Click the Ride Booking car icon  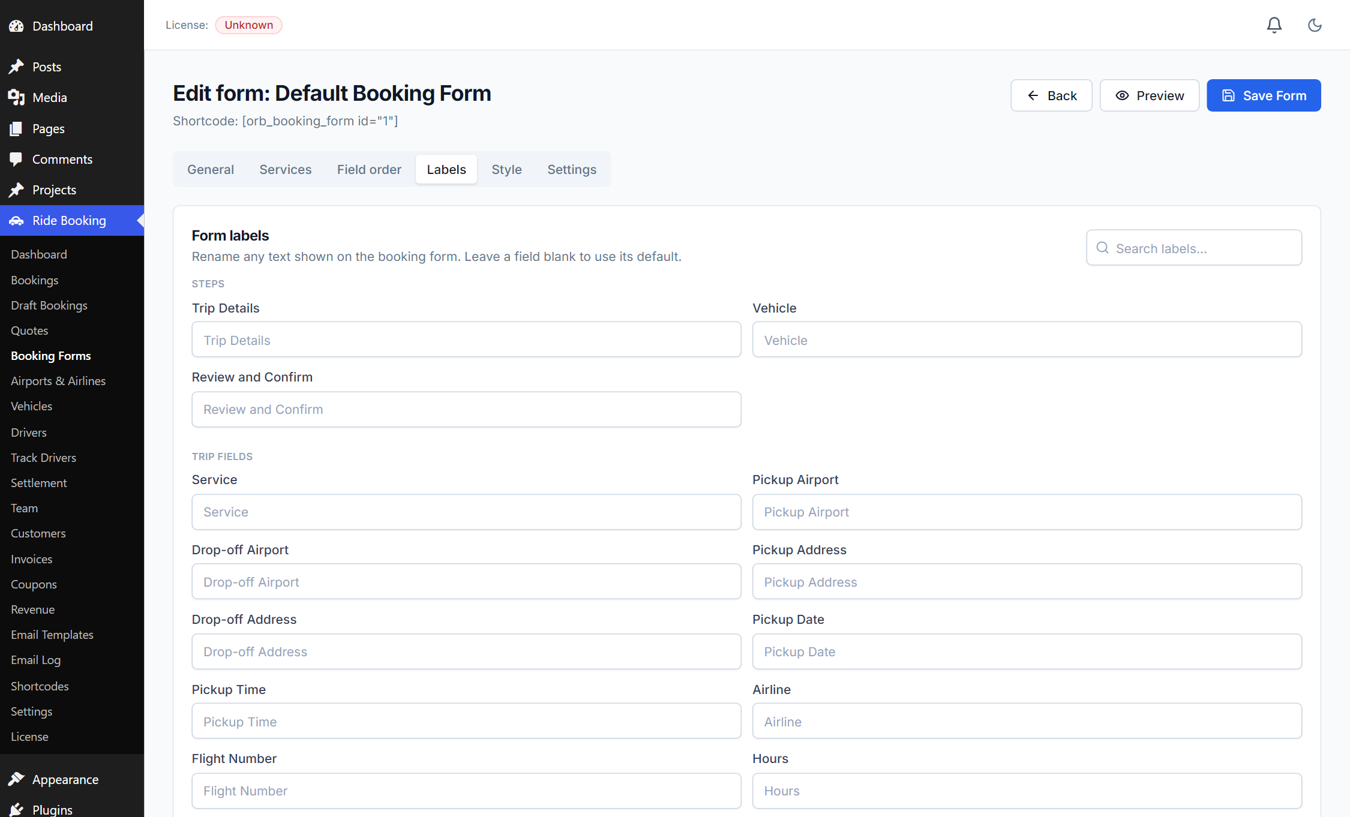pyautogui.click(x=16, y=221)
